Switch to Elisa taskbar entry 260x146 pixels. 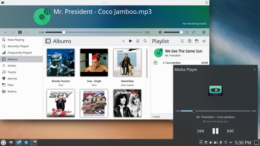click(x=34, y=142)
